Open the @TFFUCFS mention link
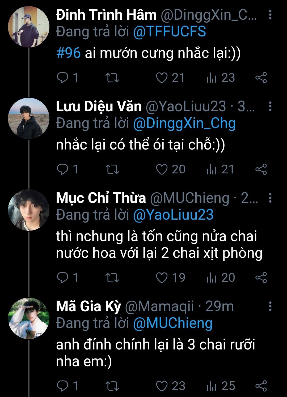Viewport: 287px width, 397px height. (169, 32)
